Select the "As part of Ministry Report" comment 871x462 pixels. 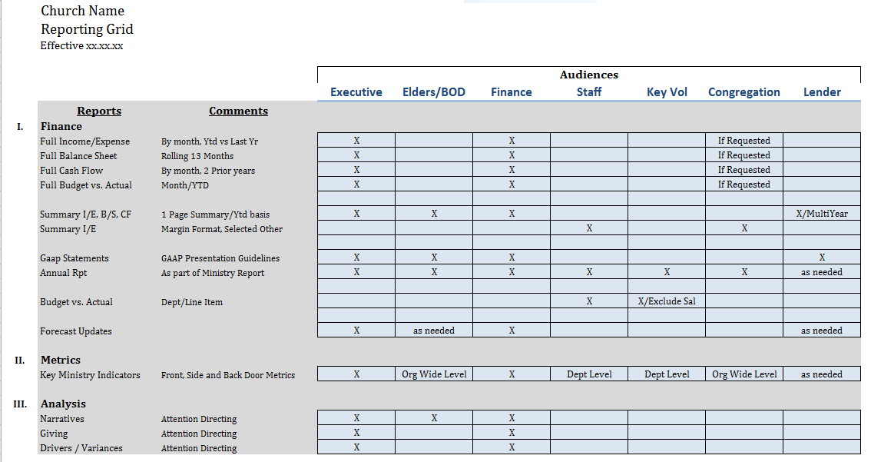tap(213, 273)
